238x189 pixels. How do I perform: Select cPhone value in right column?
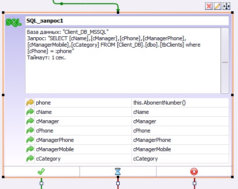click(x=180, y=131)
